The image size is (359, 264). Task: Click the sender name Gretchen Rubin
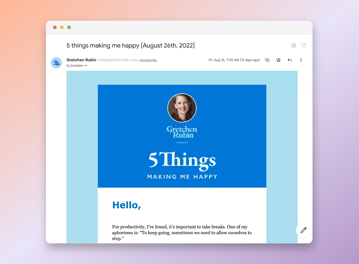click(81, 60)
